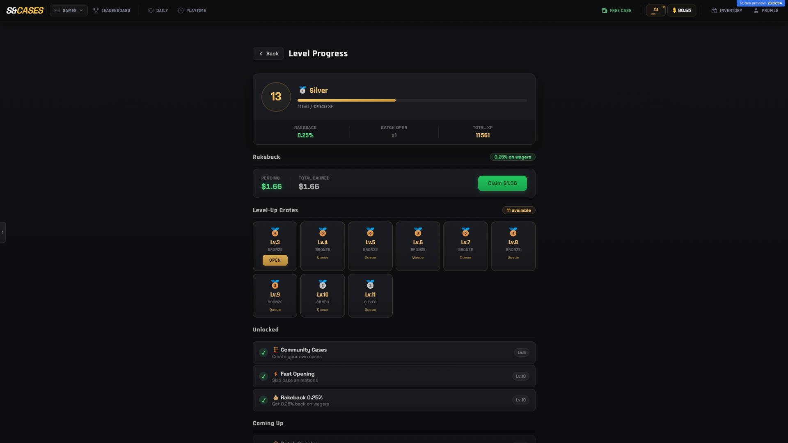
Task: Click the Claim $1.66 button
Action: pyautogui.click(x=502, y=183)
